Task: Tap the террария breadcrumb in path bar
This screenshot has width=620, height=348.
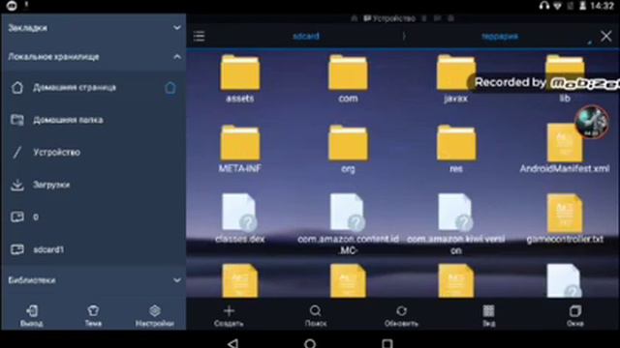Action: [x=500, y=37]
